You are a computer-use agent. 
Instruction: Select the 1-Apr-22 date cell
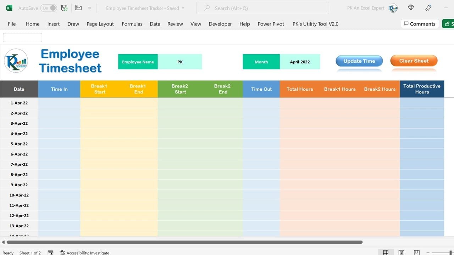[19, 103]
